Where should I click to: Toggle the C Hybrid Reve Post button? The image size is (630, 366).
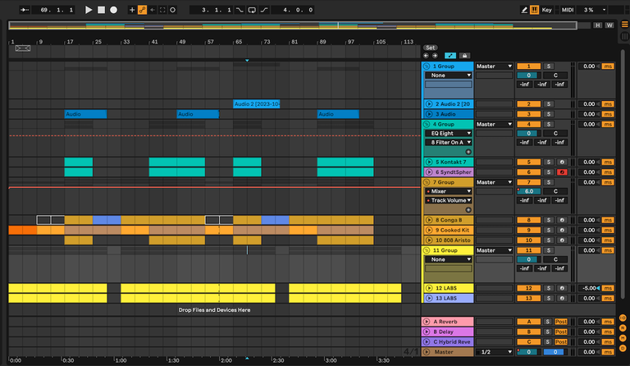coord(561,342)
